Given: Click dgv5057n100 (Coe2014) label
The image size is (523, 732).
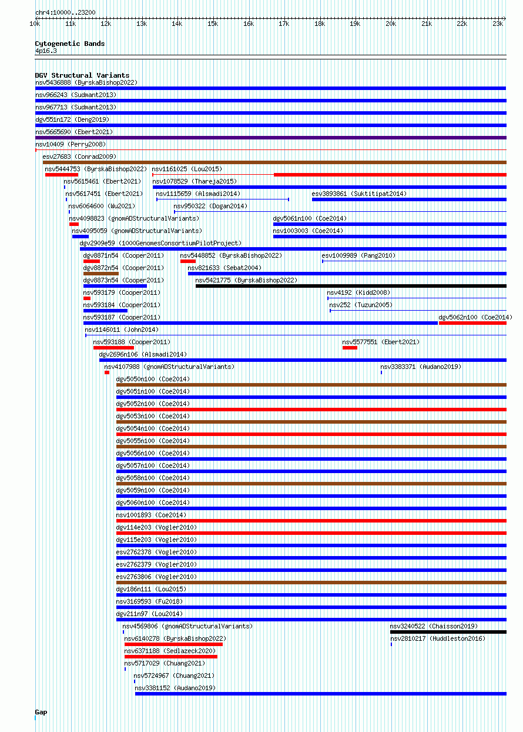Looking at the screenshot, I should pyautogui.click(x=153, y=465).
